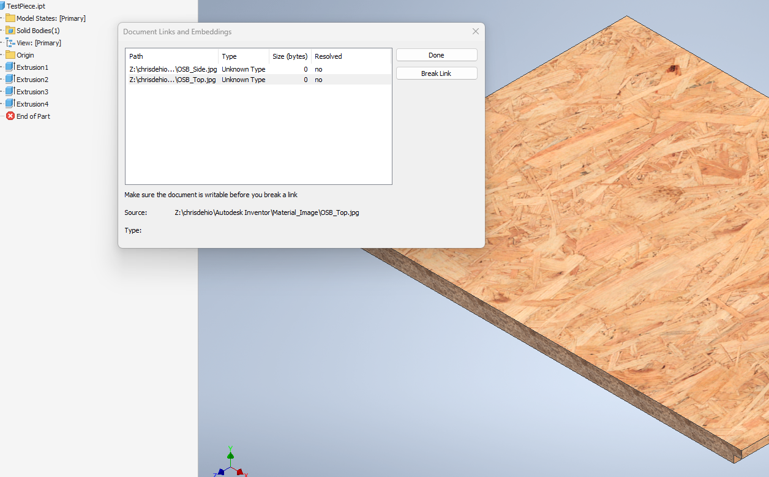Click the size value 0 in OSB_Top.jpg row
769x477 pixels.
pos(306,80)
